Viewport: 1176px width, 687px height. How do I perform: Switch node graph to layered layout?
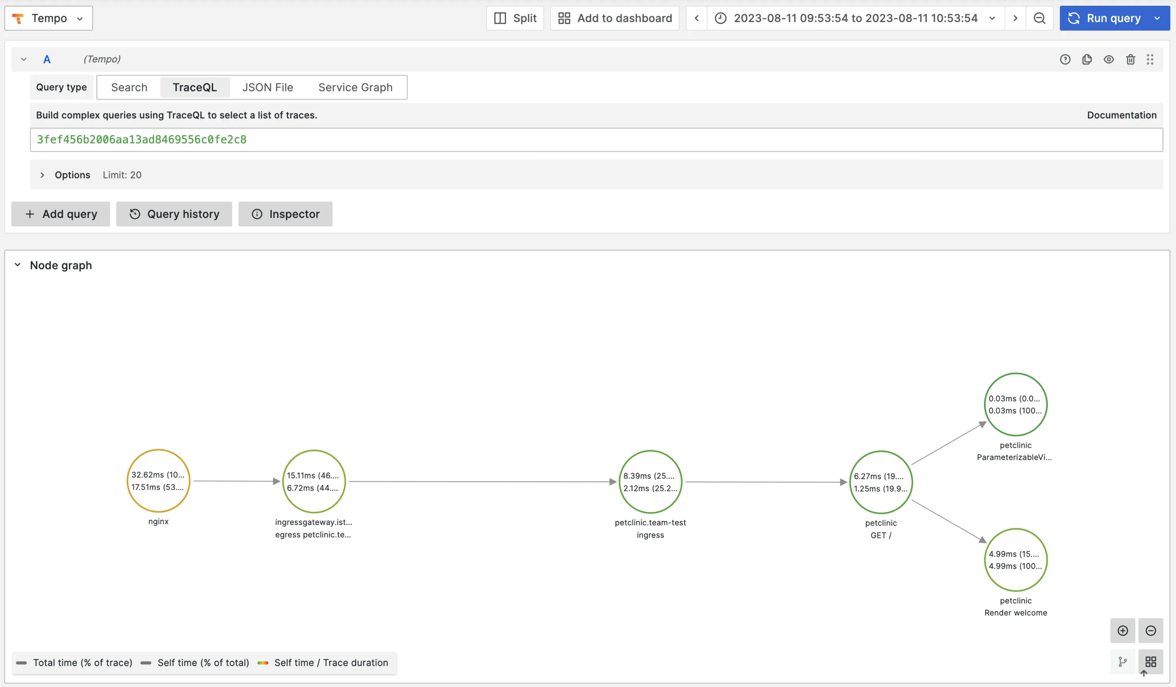point(1122,661)
